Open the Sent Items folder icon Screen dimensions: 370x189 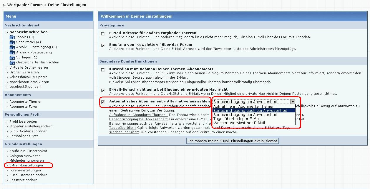tap(12, 42)
